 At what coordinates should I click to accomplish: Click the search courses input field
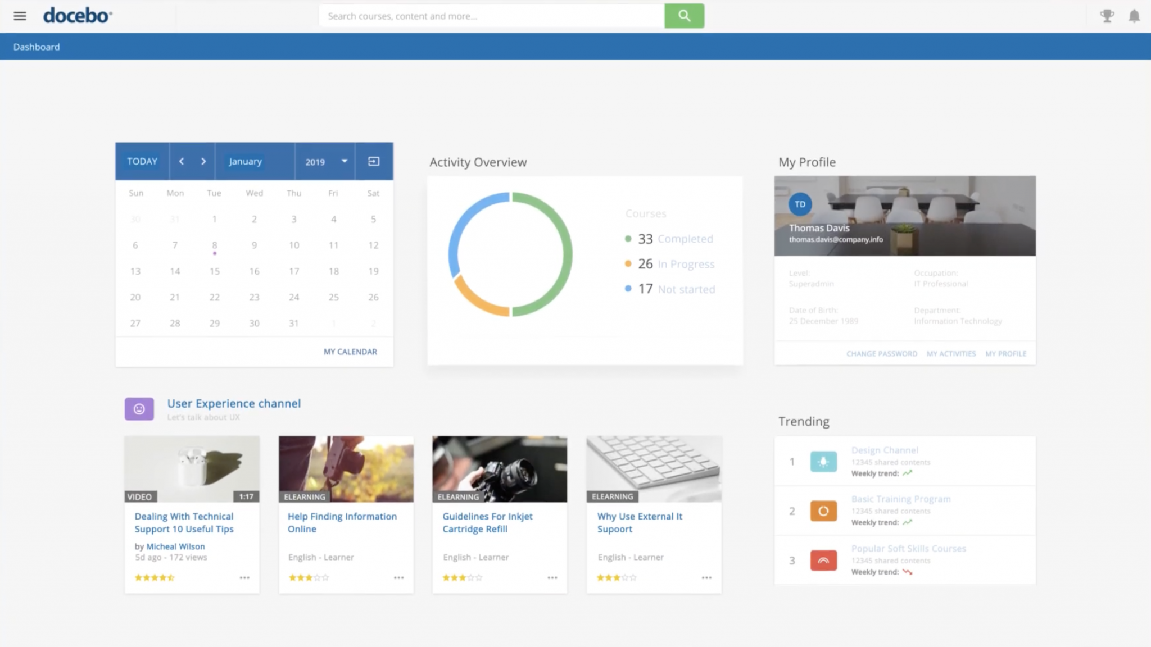coord(491,16)
